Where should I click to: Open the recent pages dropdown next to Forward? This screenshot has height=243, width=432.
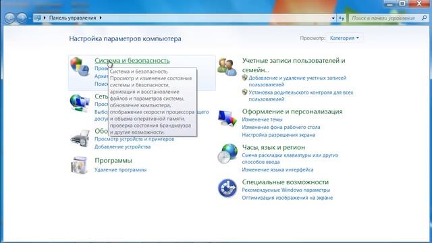[x=30, y=18]
